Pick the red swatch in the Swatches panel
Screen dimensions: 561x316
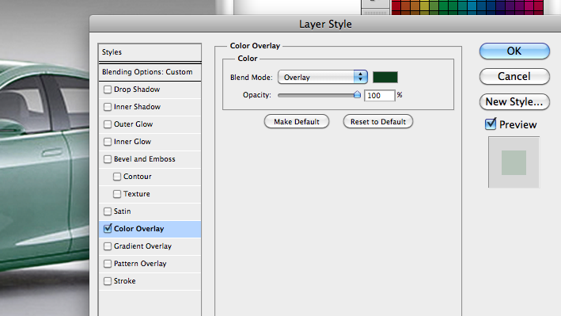(396, 6)
